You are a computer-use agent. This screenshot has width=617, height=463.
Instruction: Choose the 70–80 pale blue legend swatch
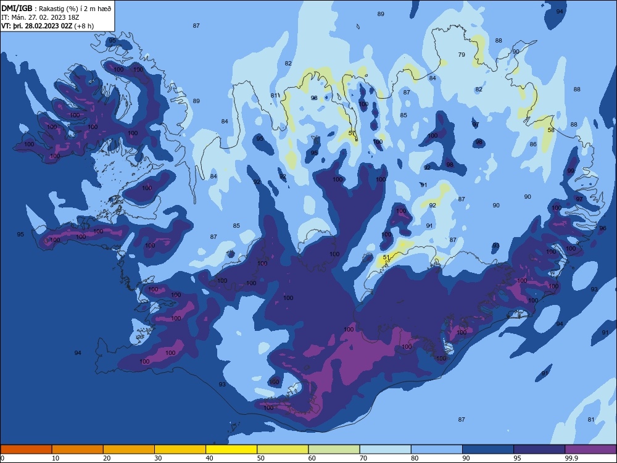pos(385,449)
